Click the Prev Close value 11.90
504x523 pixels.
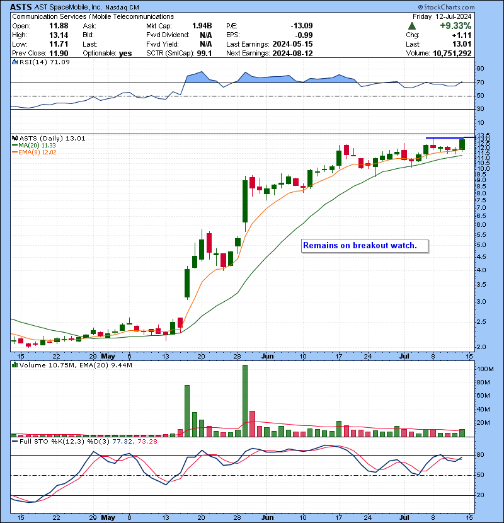(x=59, y=54)
